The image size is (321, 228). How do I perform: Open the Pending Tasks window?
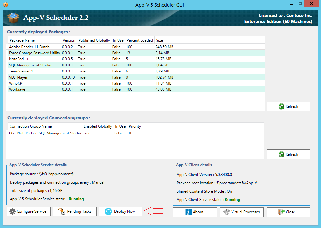[75, 211]
